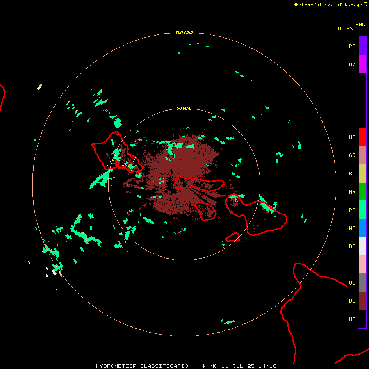Pick the dark green HR legend swatch
The height and width of the screenshot is (369, 369).
tap(362, 192)
